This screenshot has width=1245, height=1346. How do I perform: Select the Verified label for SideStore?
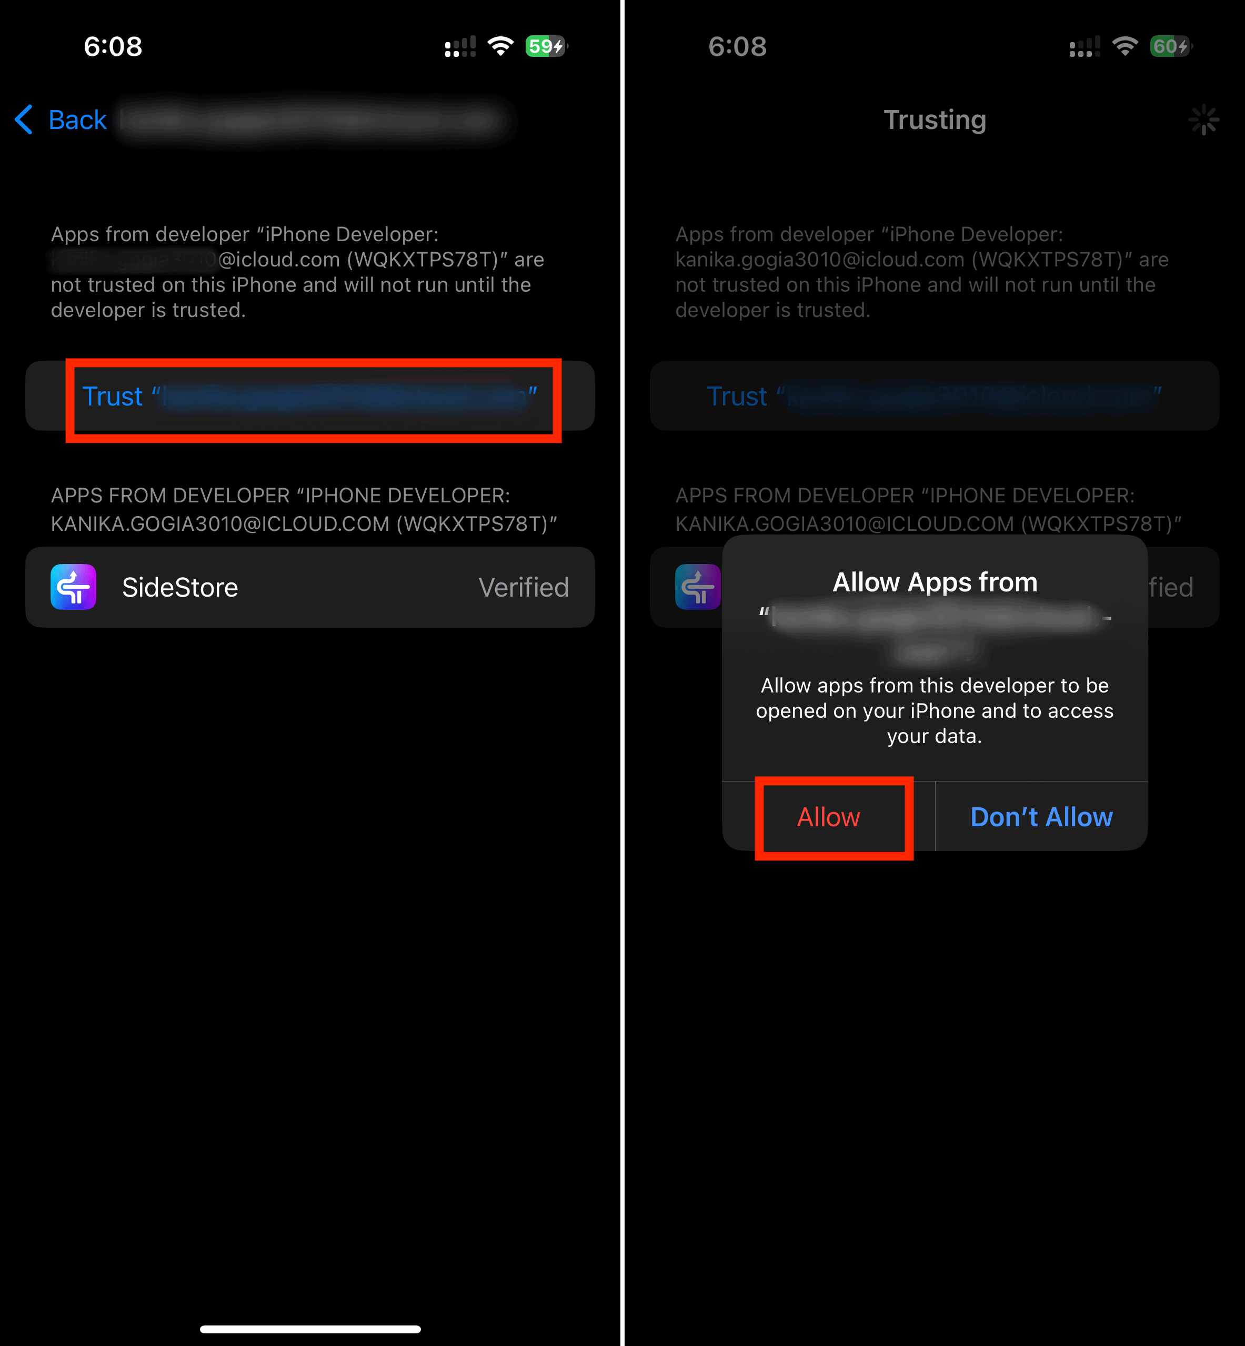point(523,585)
